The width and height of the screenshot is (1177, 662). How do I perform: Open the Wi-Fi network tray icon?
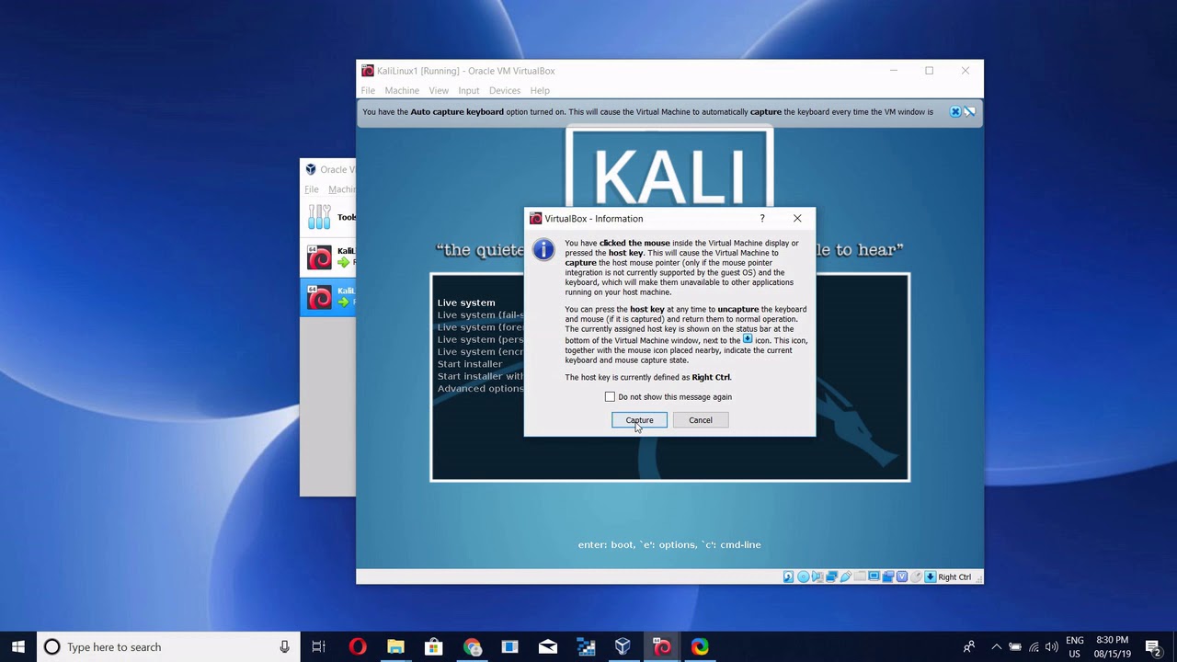(x=1034, y=646)
